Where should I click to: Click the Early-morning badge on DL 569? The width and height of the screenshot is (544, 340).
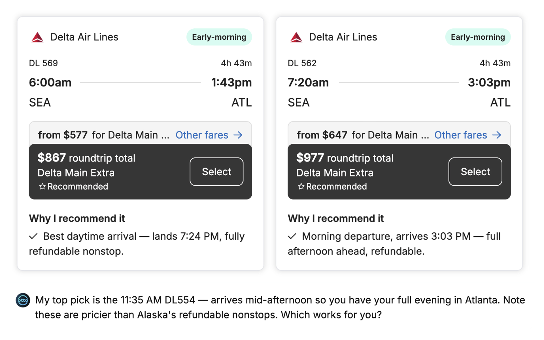pyautogui.click(x=219, y=37)
